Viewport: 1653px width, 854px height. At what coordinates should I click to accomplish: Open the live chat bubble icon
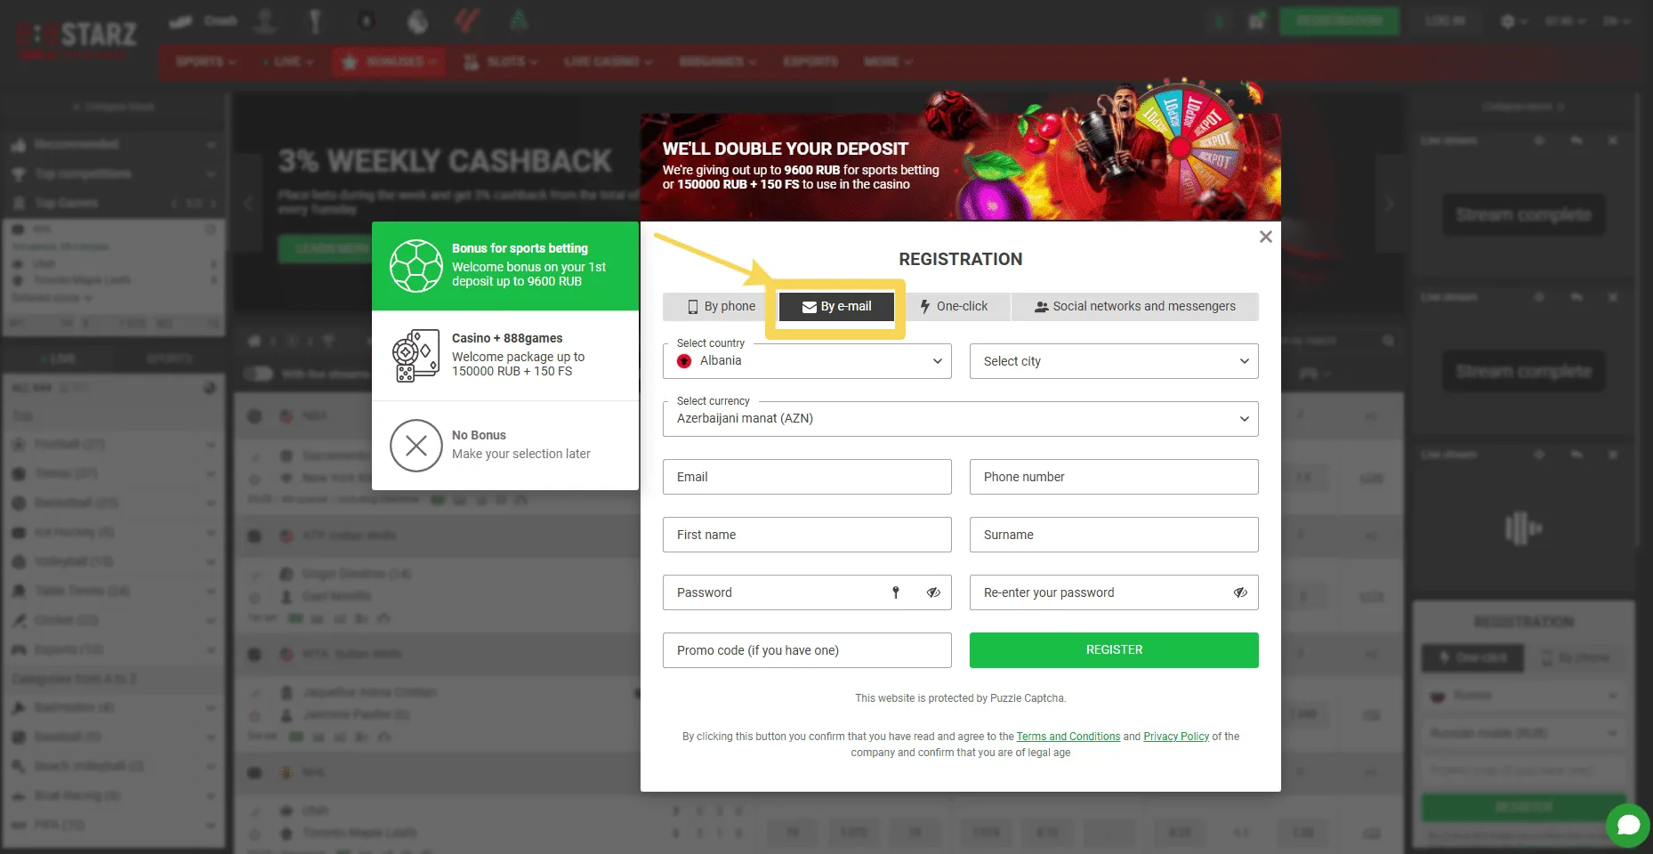1628,825
